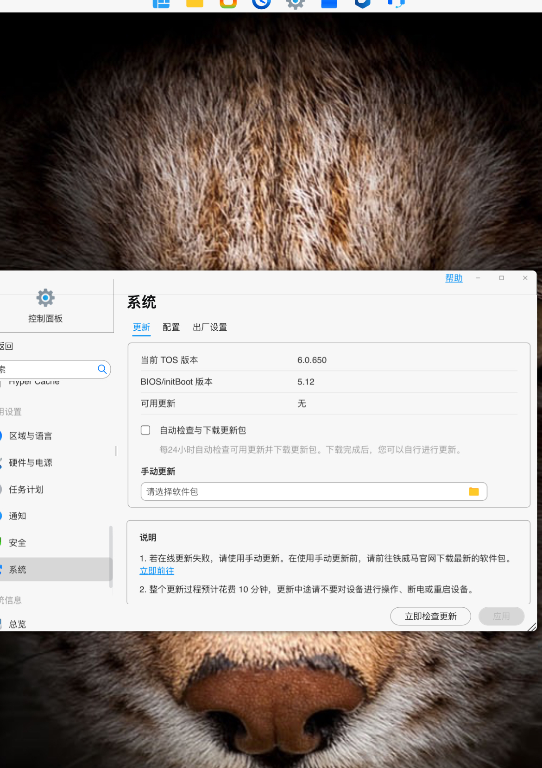Open the folder browse icon for manual update
This screenshot has width=542, height=768.
click(x=473, y=491)
